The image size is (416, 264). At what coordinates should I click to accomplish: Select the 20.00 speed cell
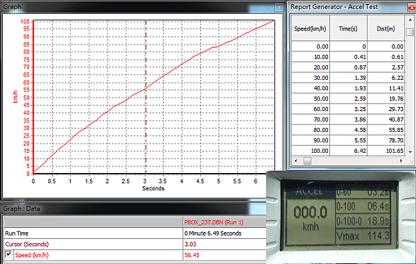[311, 67]
